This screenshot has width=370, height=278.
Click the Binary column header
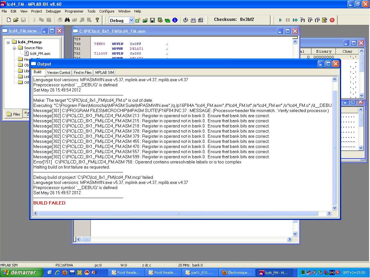(324, 51)
